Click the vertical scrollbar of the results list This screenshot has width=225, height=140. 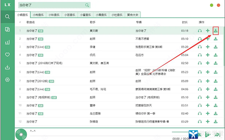point(224,46)
